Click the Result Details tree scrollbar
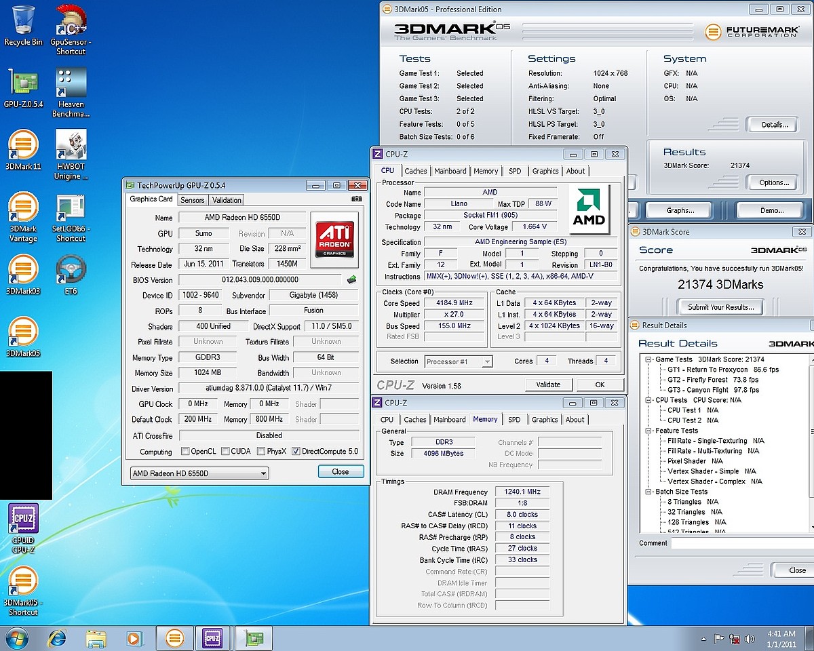The height and width of the screenshot is (651, 814). pyautogui.click(x=812, y=443)
